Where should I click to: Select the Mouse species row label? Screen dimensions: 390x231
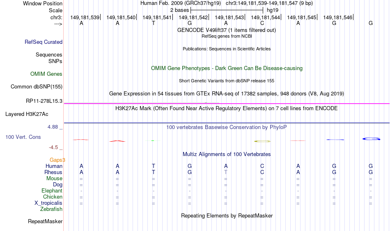(x=54, y=179)
